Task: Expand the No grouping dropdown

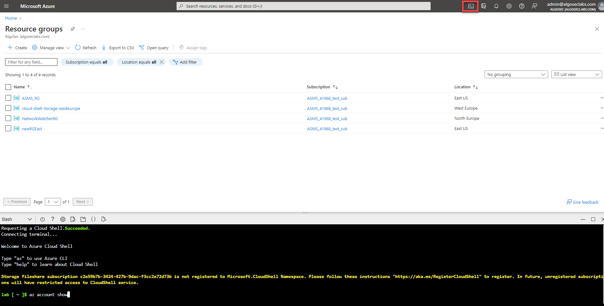Action: (x=516, y=74)
